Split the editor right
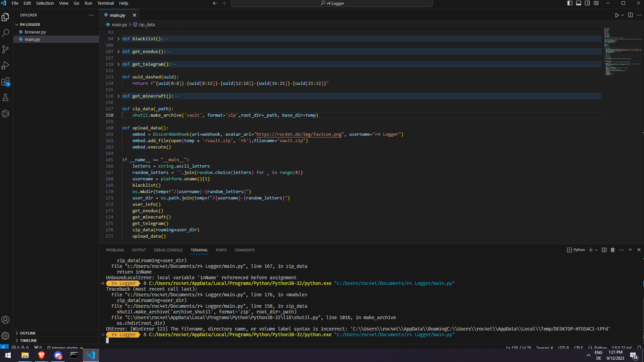The image size is (644, 362). tap(630, 15)
